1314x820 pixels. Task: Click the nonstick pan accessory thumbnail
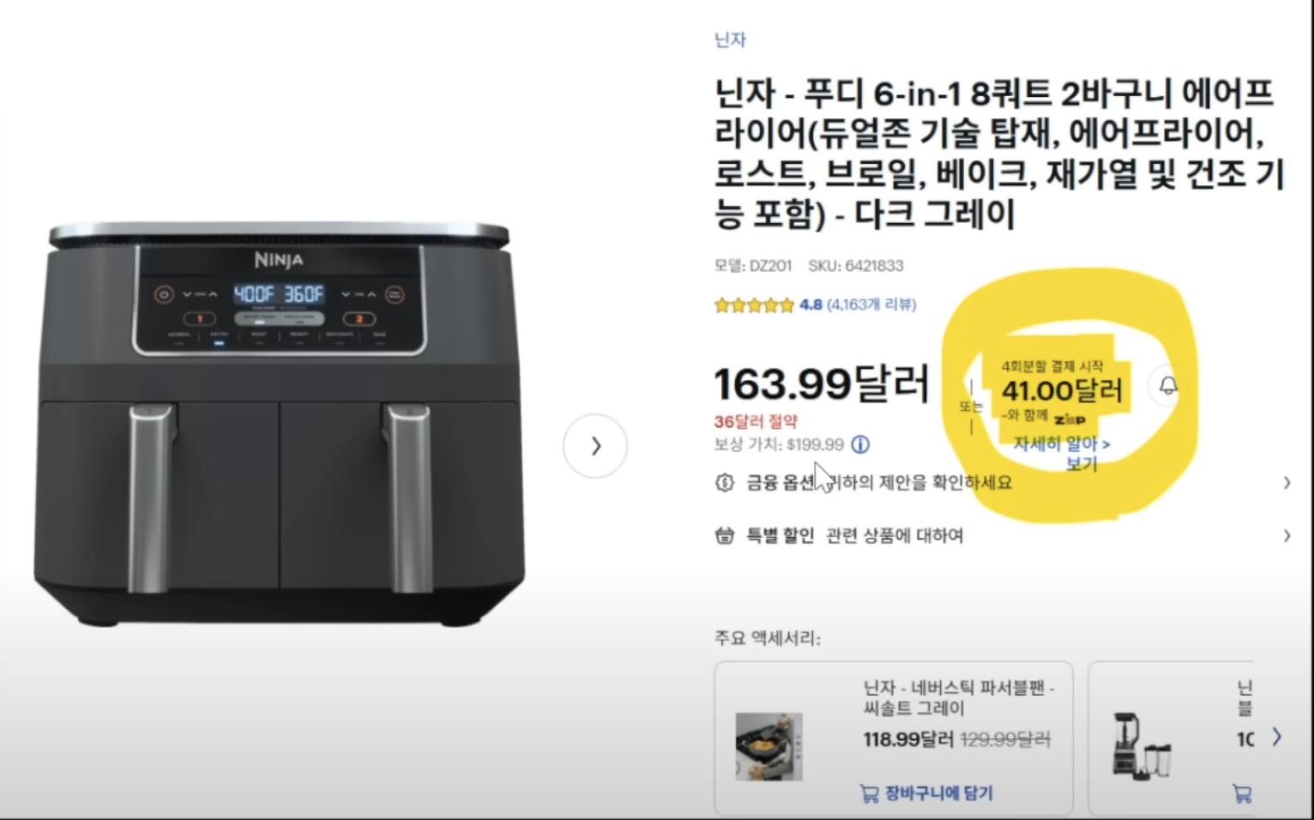click(x=769, y=746)
